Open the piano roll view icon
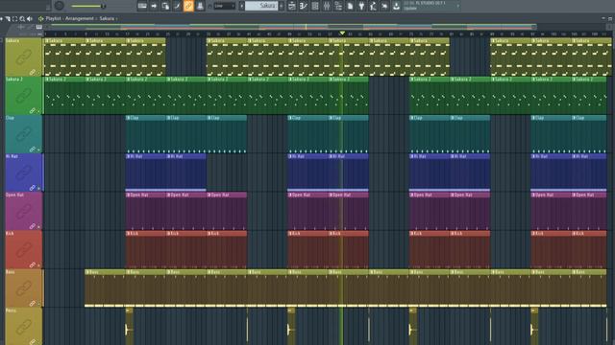 [x=304, y=6]
